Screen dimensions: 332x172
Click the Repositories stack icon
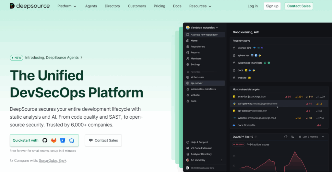point(188,47)
